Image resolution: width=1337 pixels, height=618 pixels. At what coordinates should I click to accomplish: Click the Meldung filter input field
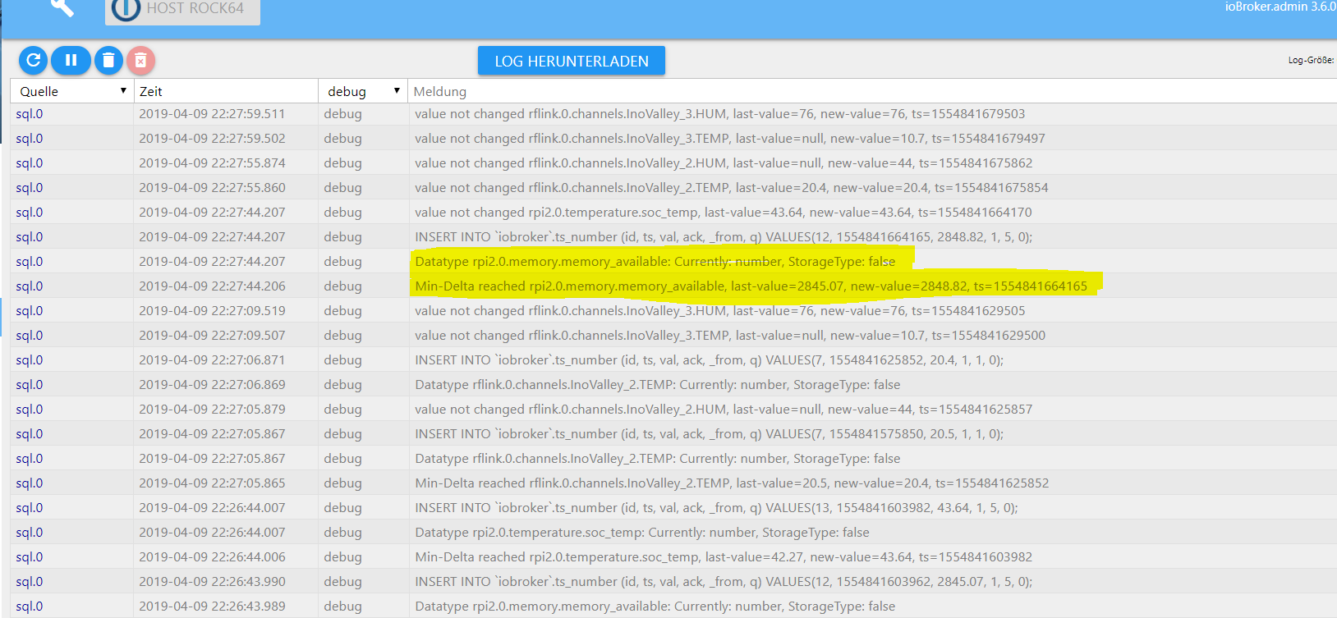point(872,91)
